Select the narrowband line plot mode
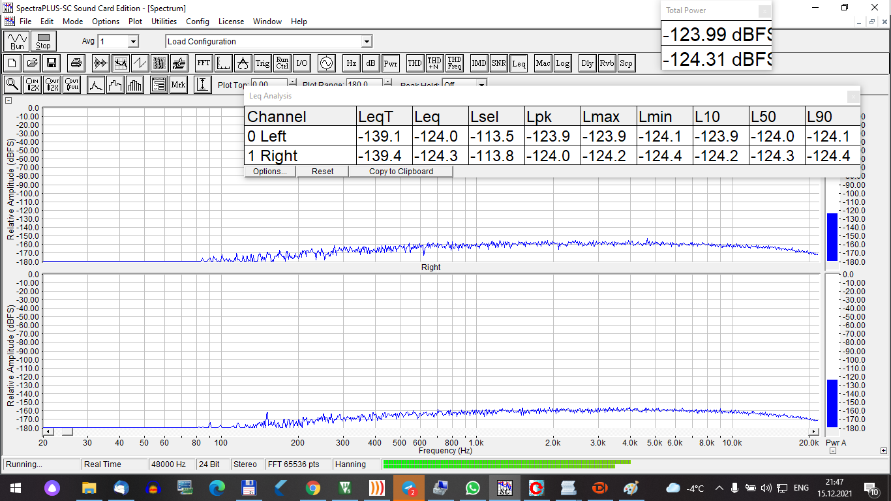The width and height of the screenshot is (891, 501). [96, 85]
